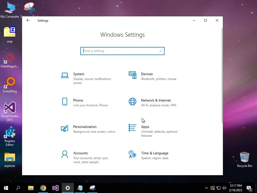Open the network tray icon
The height and width of the screenshot is (193, 257).
[x=219, y=188]
